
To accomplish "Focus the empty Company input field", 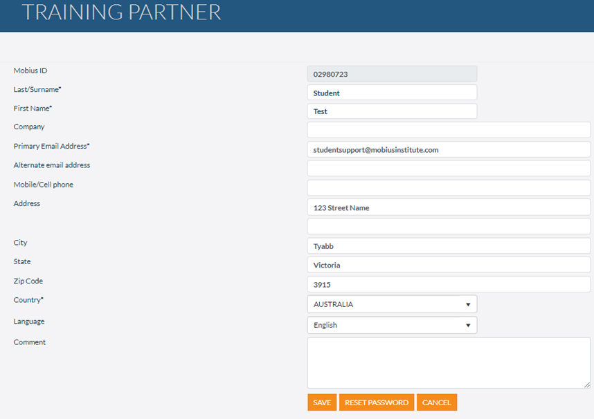I will click(449, 130).
